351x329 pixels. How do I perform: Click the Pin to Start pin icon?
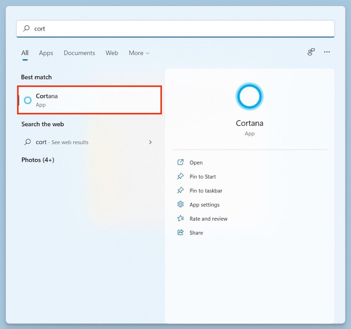pos(180,176)
